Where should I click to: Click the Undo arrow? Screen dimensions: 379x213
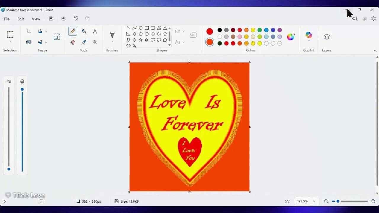click(76, 19)
